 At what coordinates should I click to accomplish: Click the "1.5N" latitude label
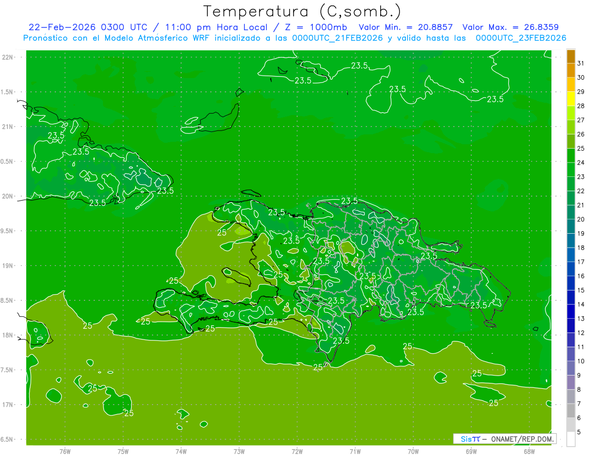point(7,92)
